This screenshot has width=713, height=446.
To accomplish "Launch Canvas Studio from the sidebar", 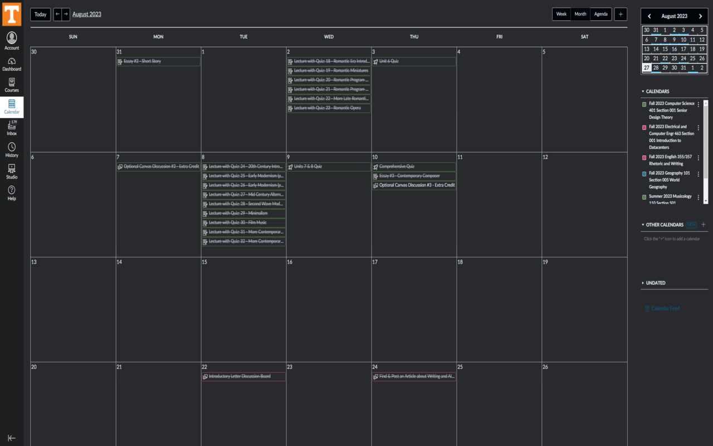I will (12, 171).
